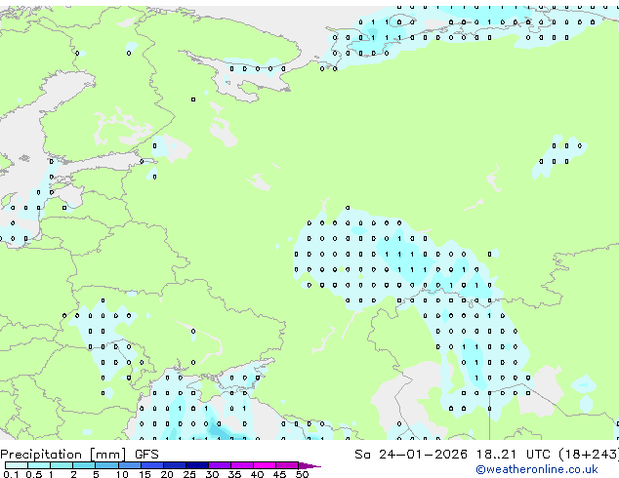Click the 10–15 mm legend color swatch
The width and height of the screenshot is (619, 478).
[x=130, y=465]
